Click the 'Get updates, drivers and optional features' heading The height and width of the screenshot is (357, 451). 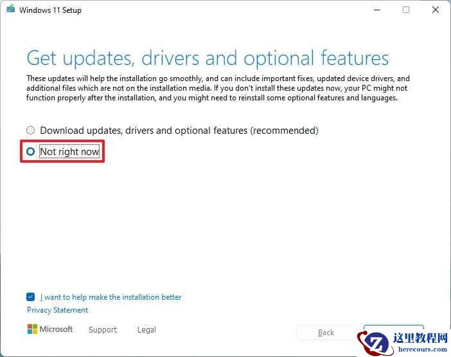click(x=208, y=58)
